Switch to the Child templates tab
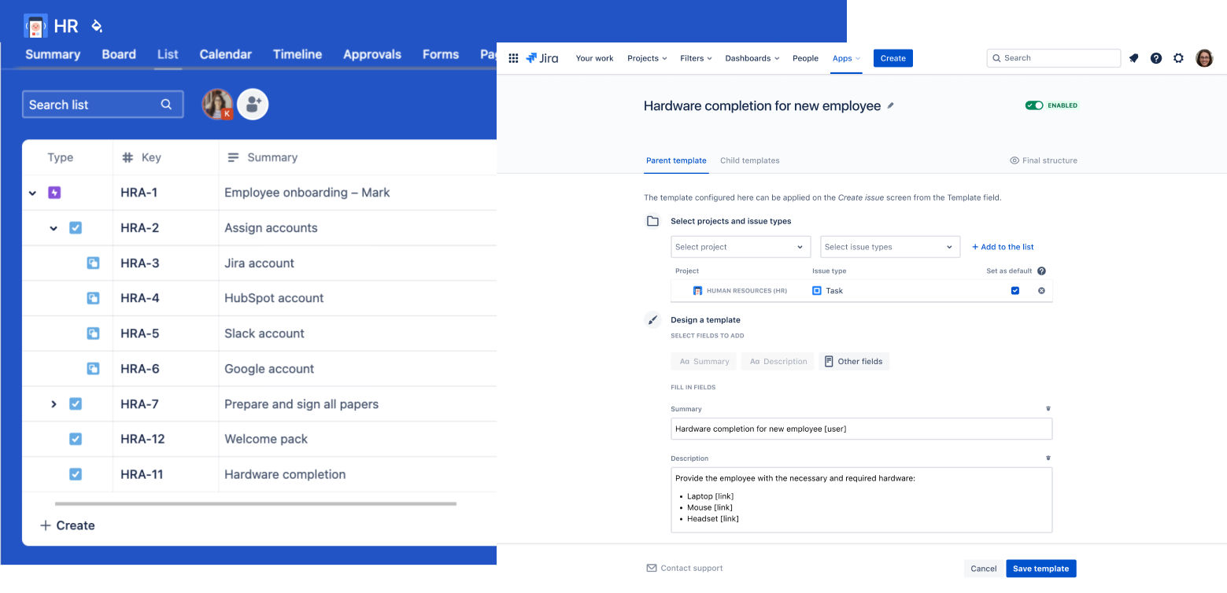Image resolution: width=1227 pixels, height=593 pixels. click(x=749, y=160)
